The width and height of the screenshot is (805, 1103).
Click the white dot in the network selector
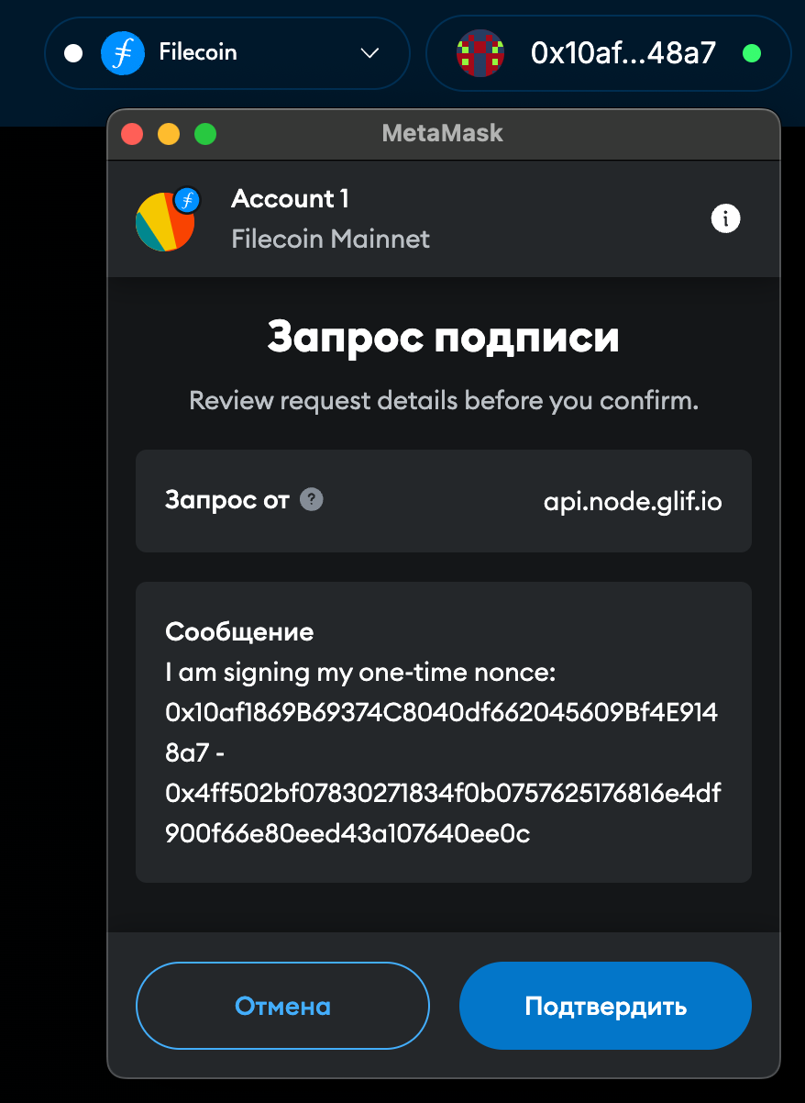(73, 53)
